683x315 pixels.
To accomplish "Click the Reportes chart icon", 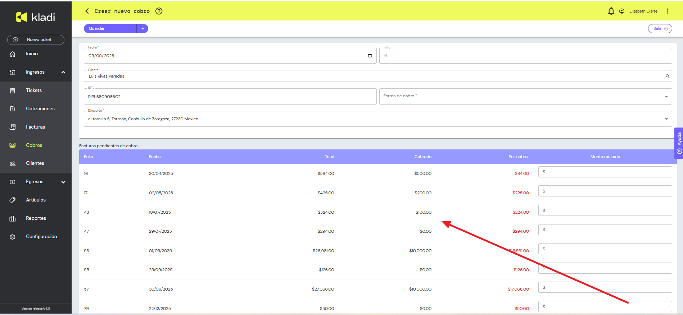I will [x=13, y=218].
